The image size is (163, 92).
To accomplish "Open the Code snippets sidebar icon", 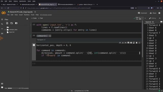I will (2, 29).
